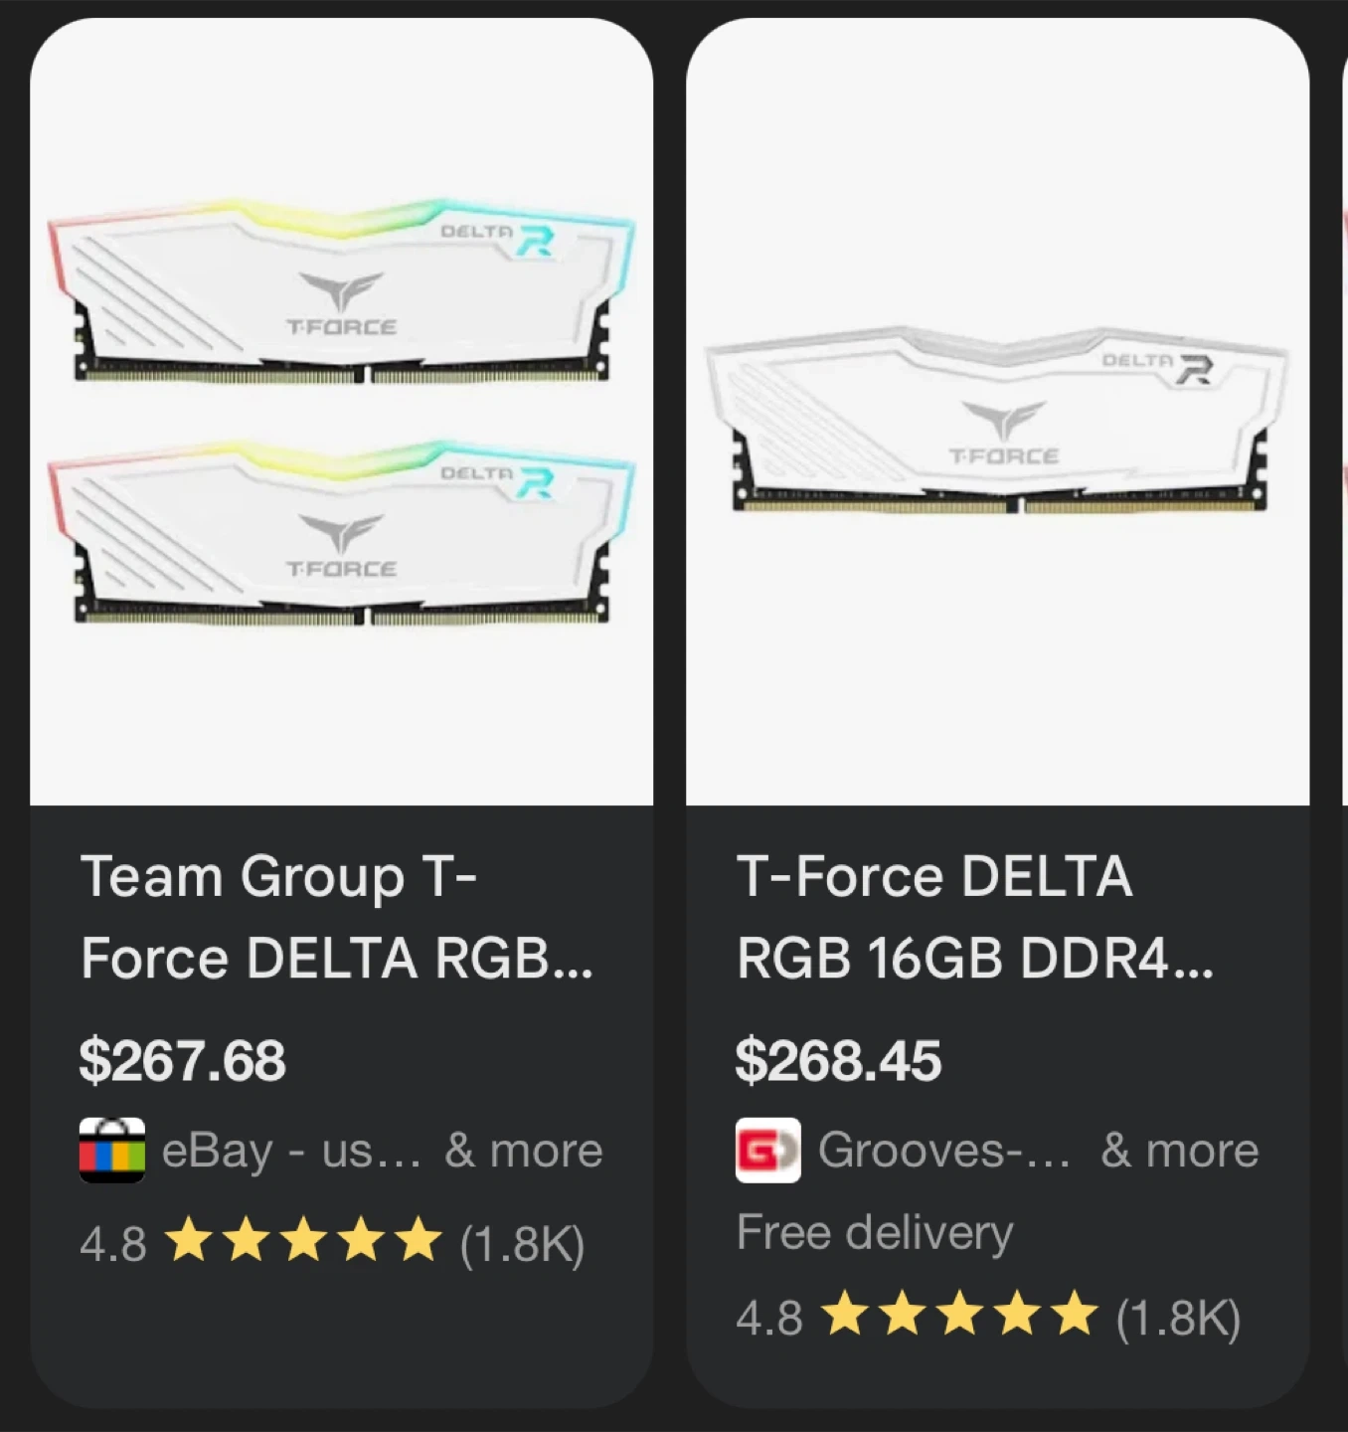Click the star rating on Grooves listing
The image size is (1348, 1432).
[x=959, y=1316]
